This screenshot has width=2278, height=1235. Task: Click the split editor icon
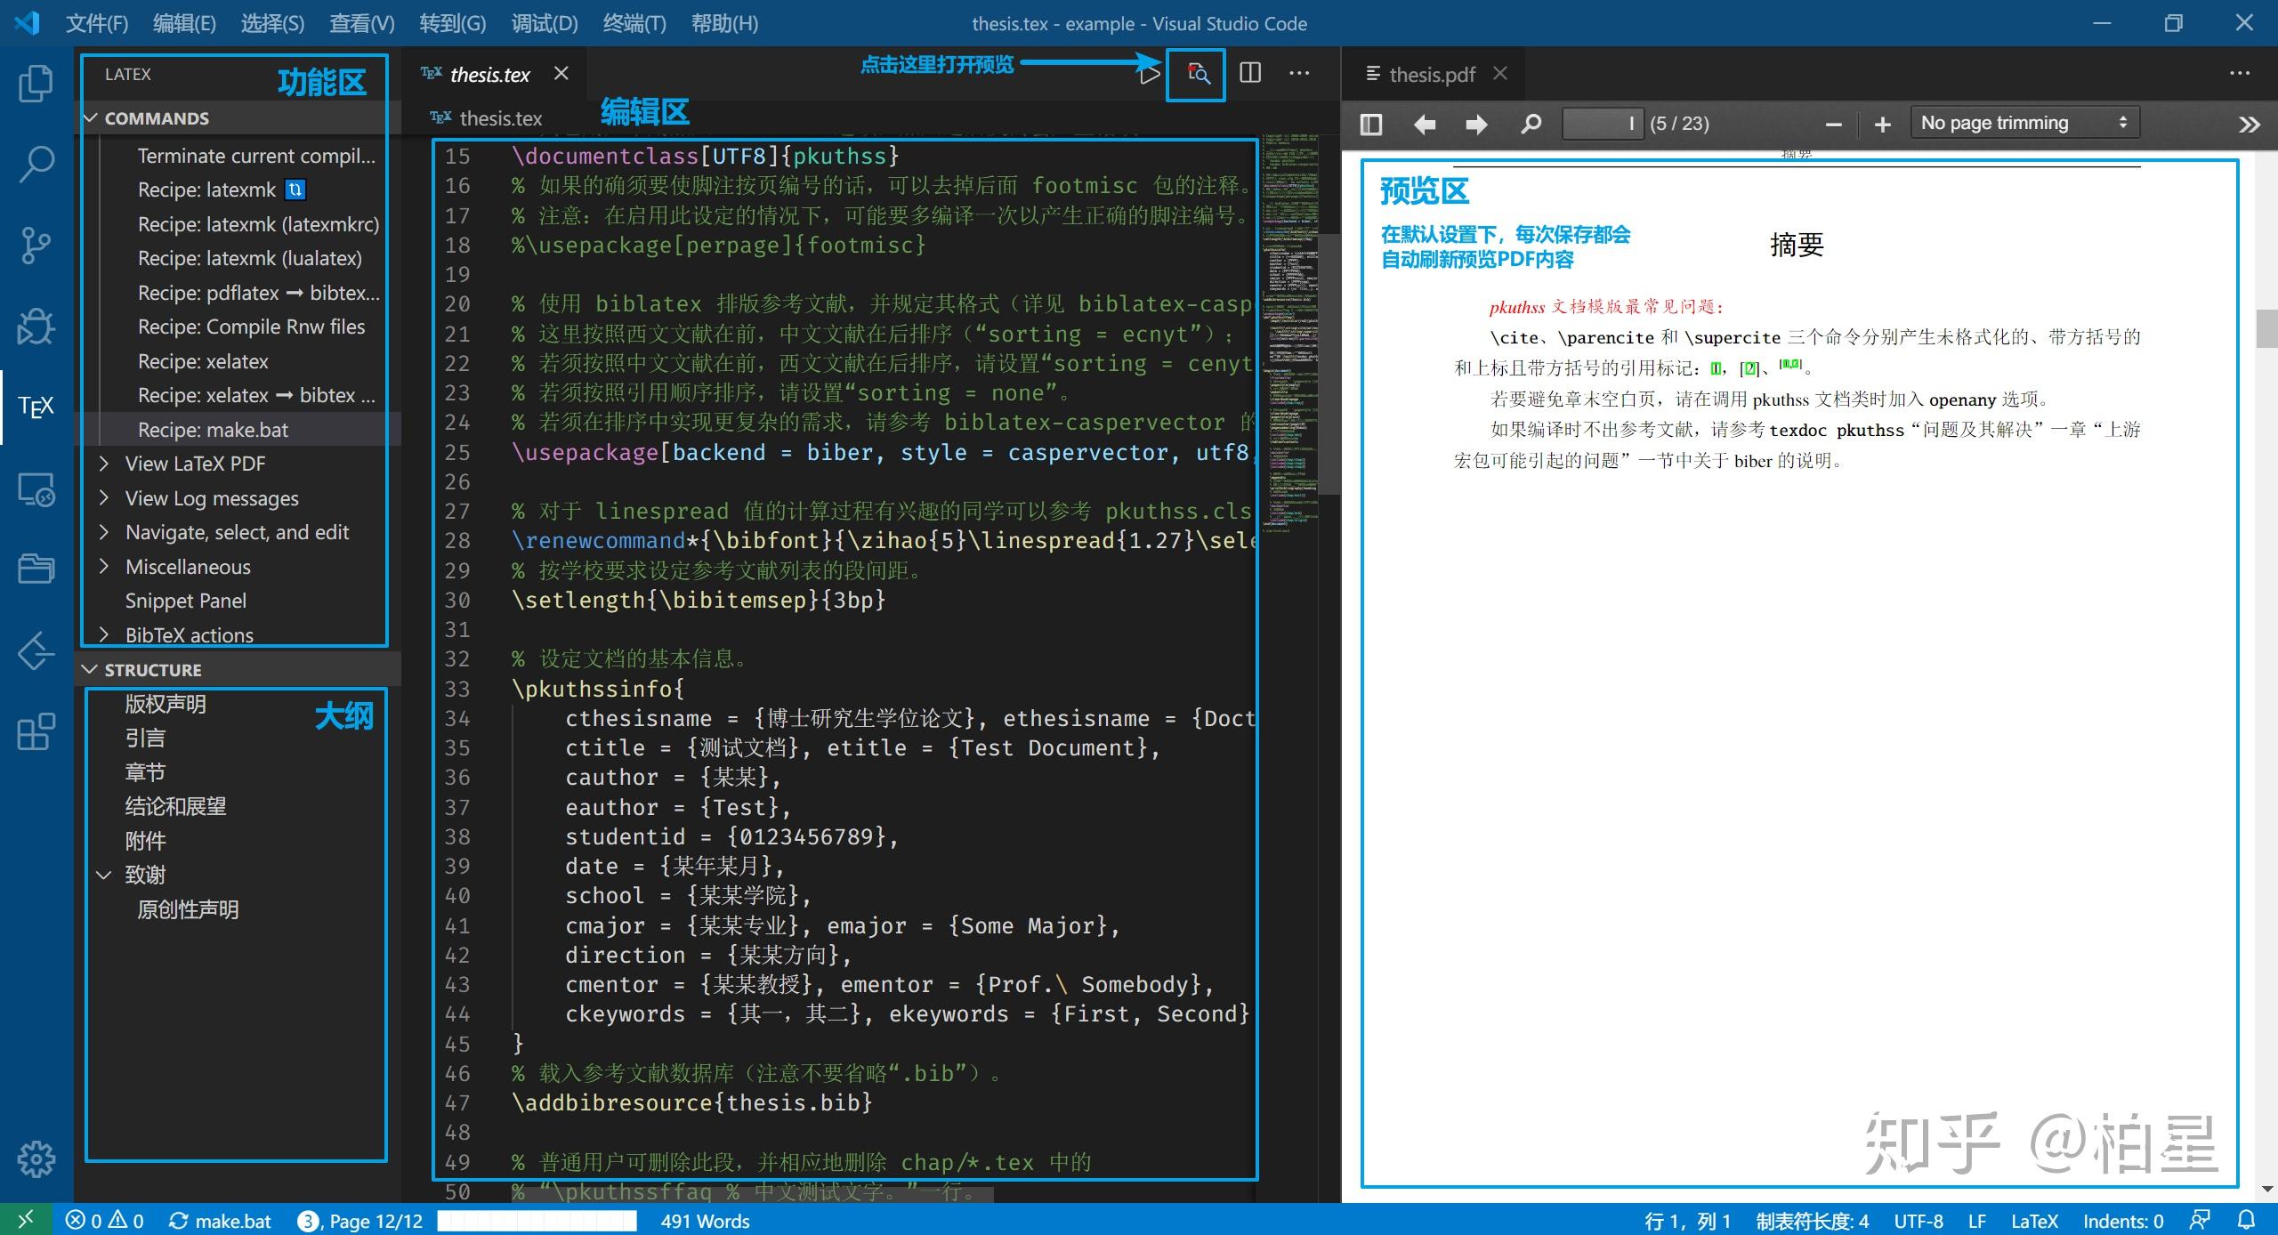1249,73
